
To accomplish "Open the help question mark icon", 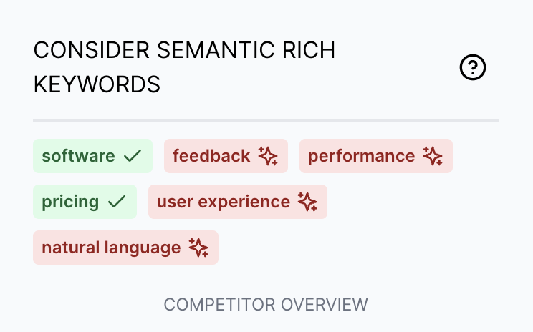I will click(x=473, y=67).
